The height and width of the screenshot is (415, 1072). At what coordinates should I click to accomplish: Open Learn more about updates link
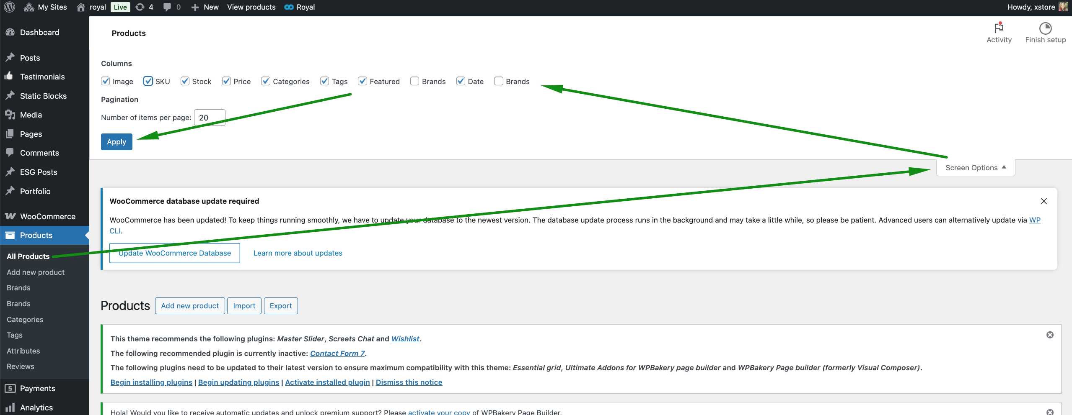click(298, 253)
